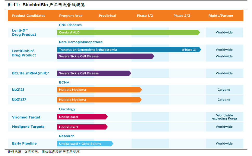Screen dimensions: 252x156
Task: Click the 'Undisclosed + Gene Editing' bar
Action: (85, 143)
